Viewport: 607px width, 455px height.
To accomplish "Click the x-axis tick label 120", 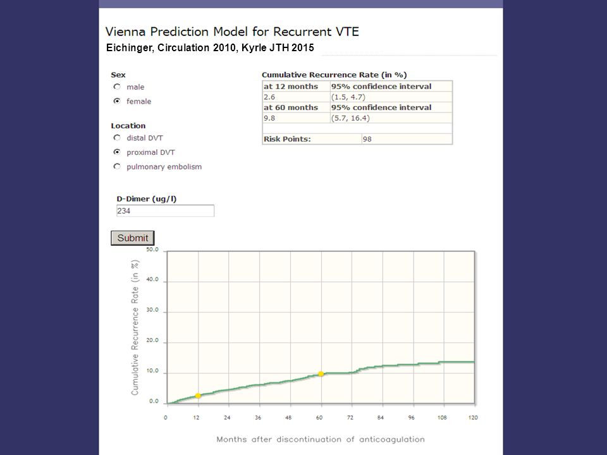I will [473, 418].
